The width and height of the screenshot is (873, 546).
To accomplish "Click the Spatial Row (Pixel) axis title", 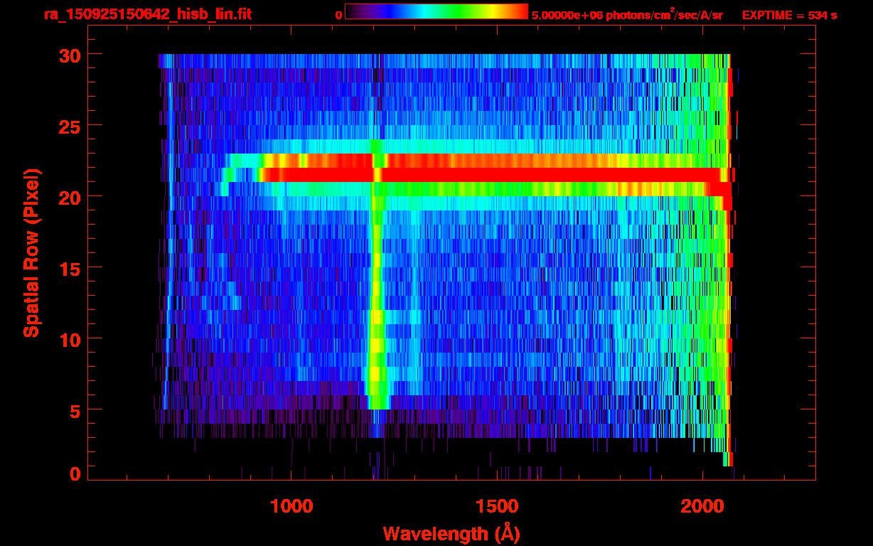I will click(31, 252).
